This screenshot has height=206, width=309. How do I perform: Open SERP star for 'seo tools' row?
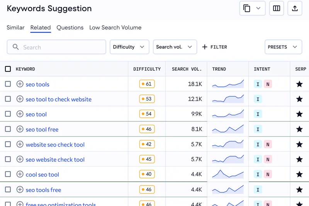[x=299, y=84]
